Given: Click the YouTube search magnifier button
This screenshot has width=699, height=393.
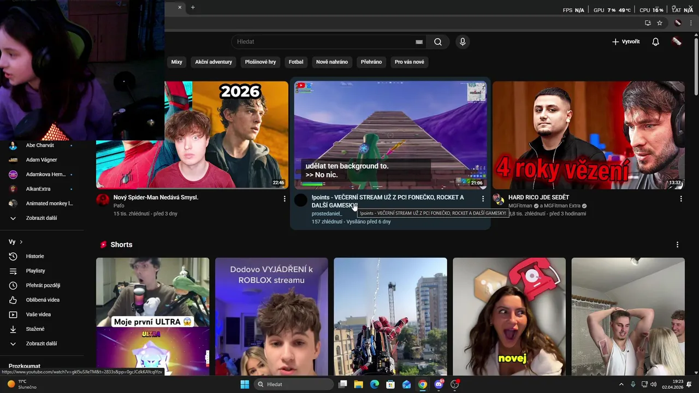Looking at the screenshot, I should pos(438,41).
